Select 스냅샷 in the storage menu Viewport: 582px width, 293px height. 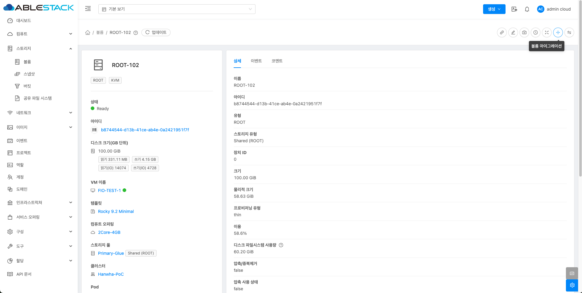(x=29, y=74)
